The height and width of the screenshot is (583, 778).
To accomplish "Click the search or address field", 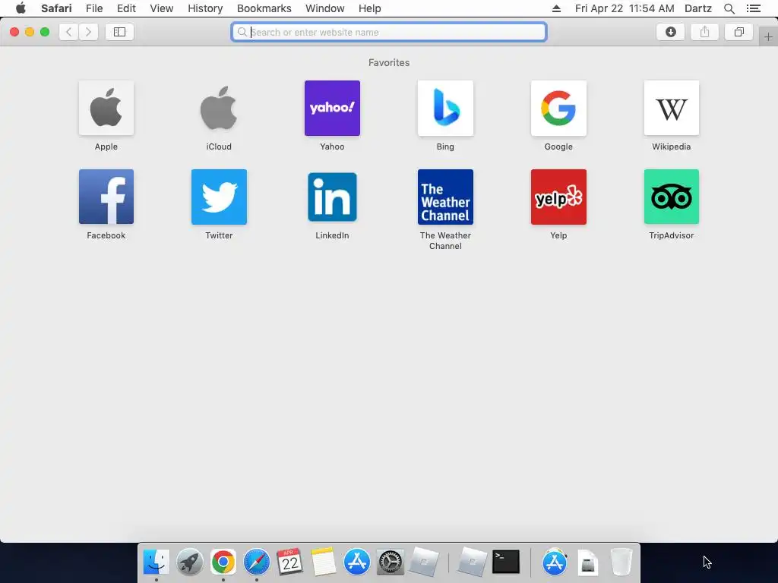I will pyautogui.click(x=389, y=32).
